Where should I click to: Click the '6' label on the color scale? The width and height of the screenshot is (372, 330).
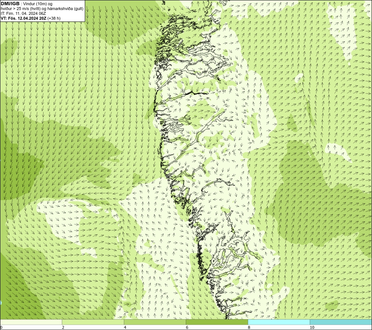(x=187, y=328)
